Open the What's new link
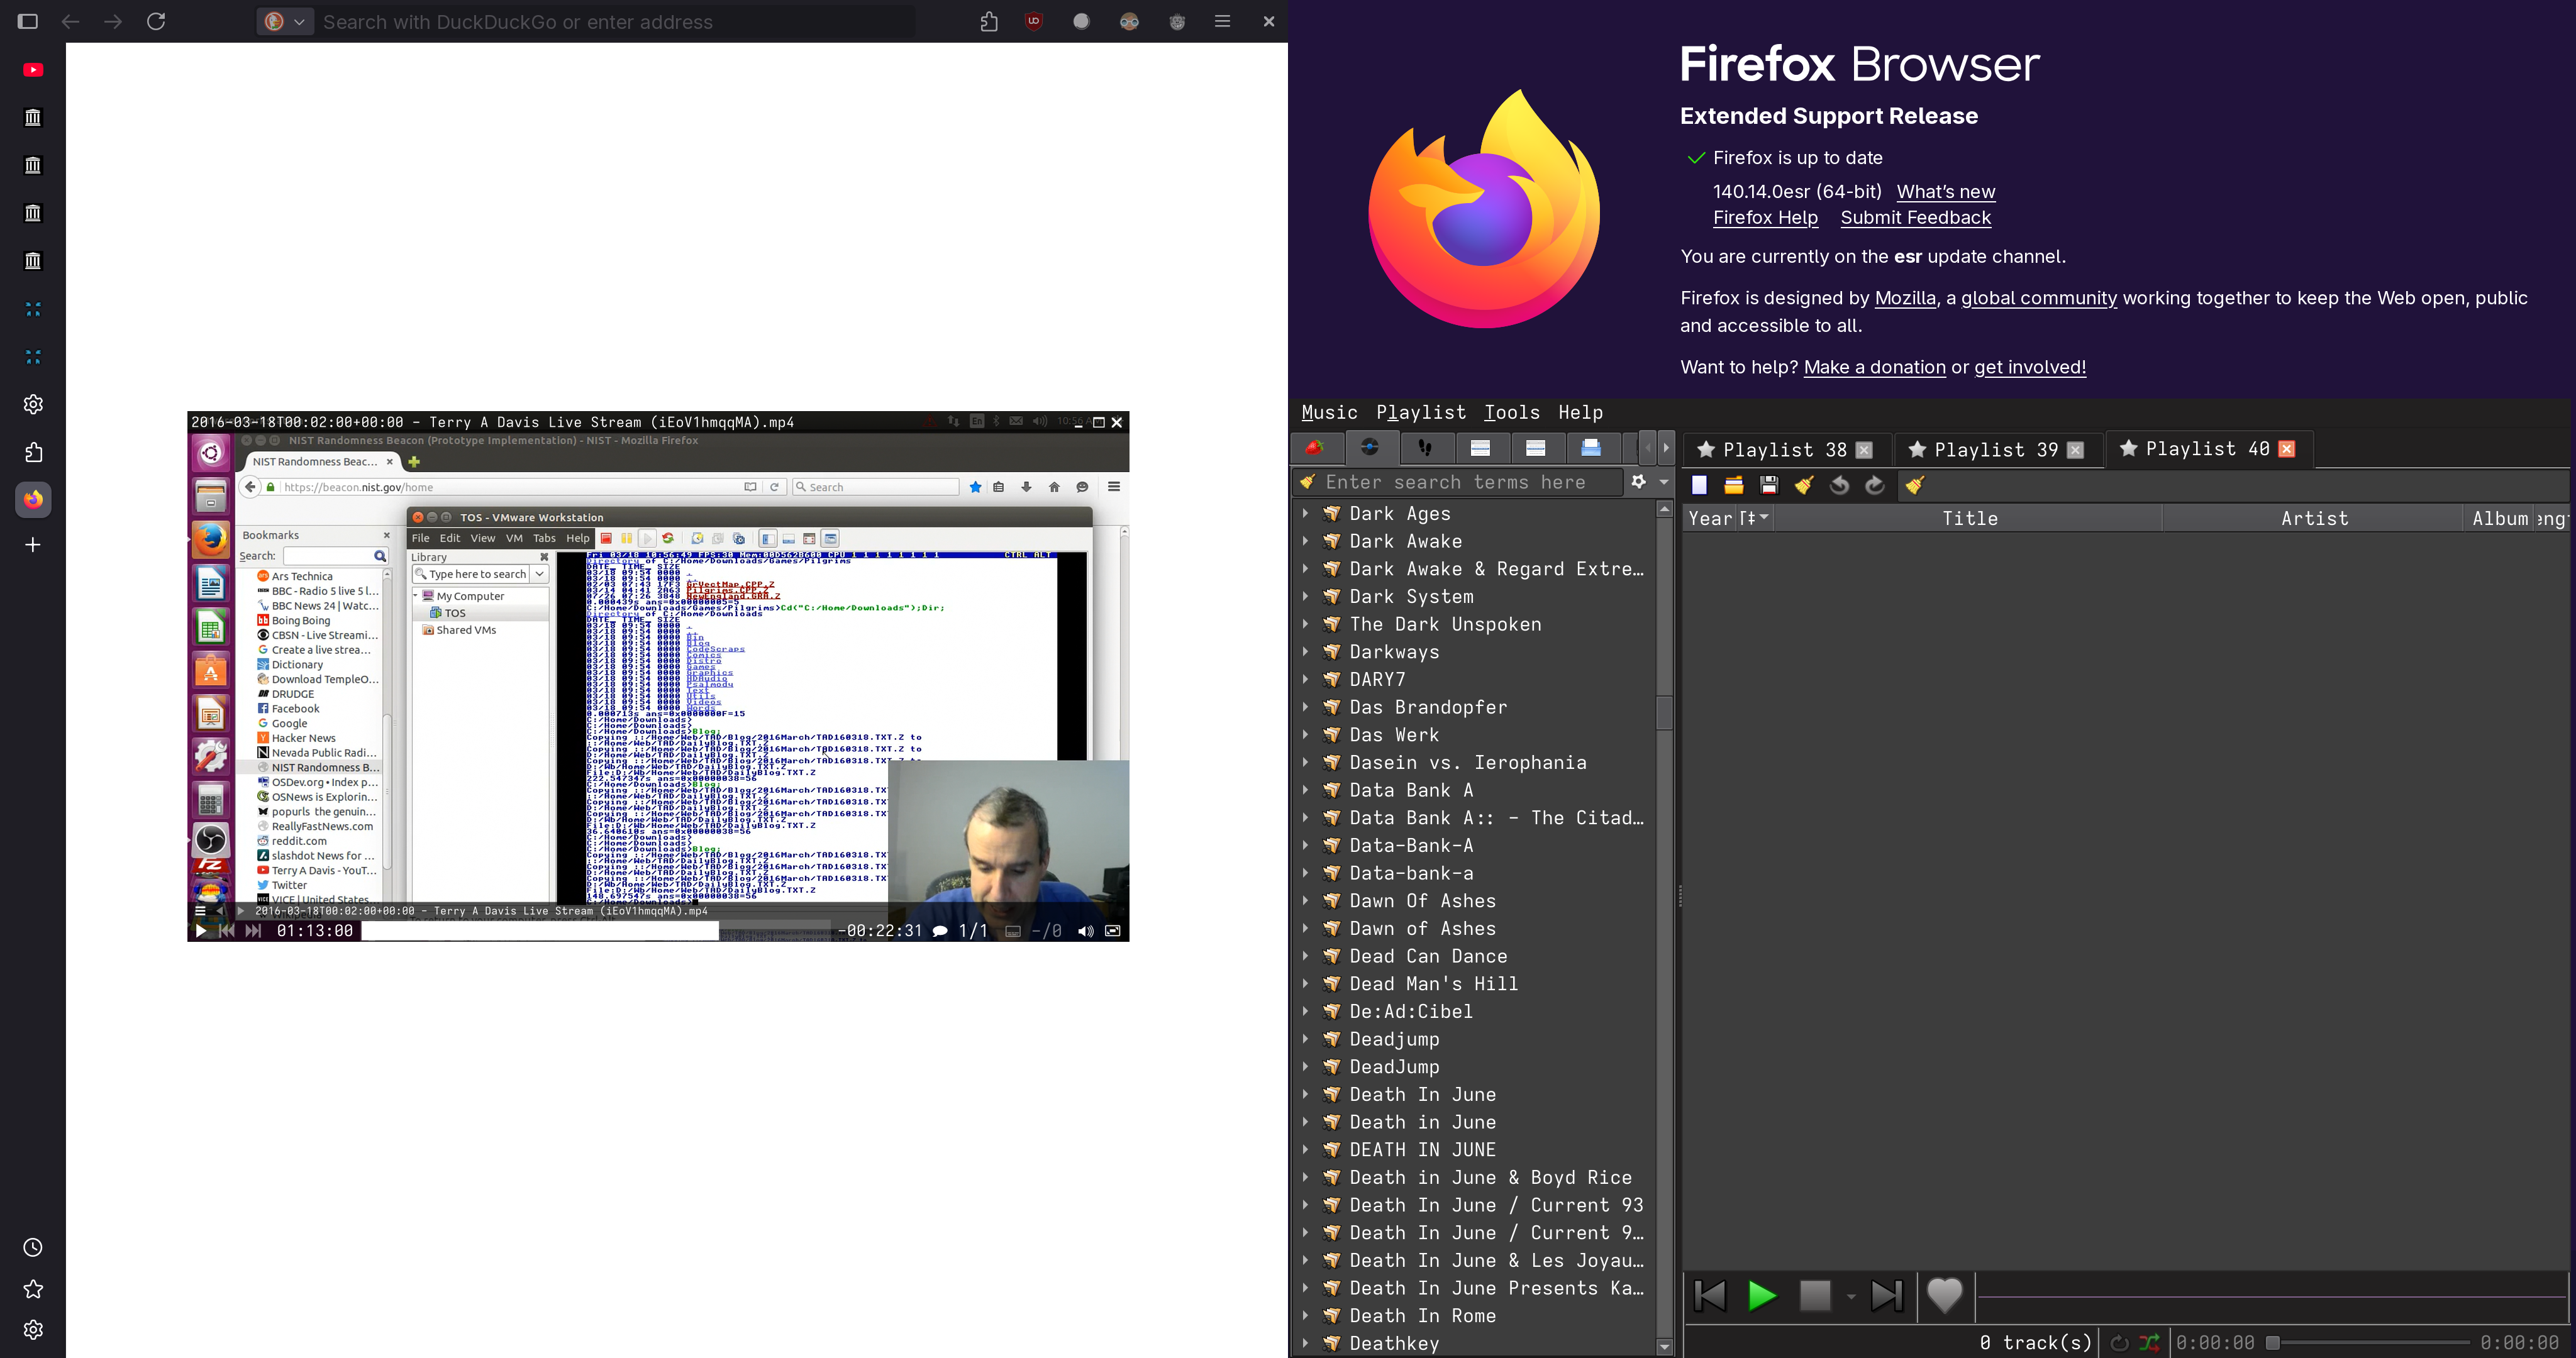Screen dimensions: 2576x1358 (x=1945, y=192)
